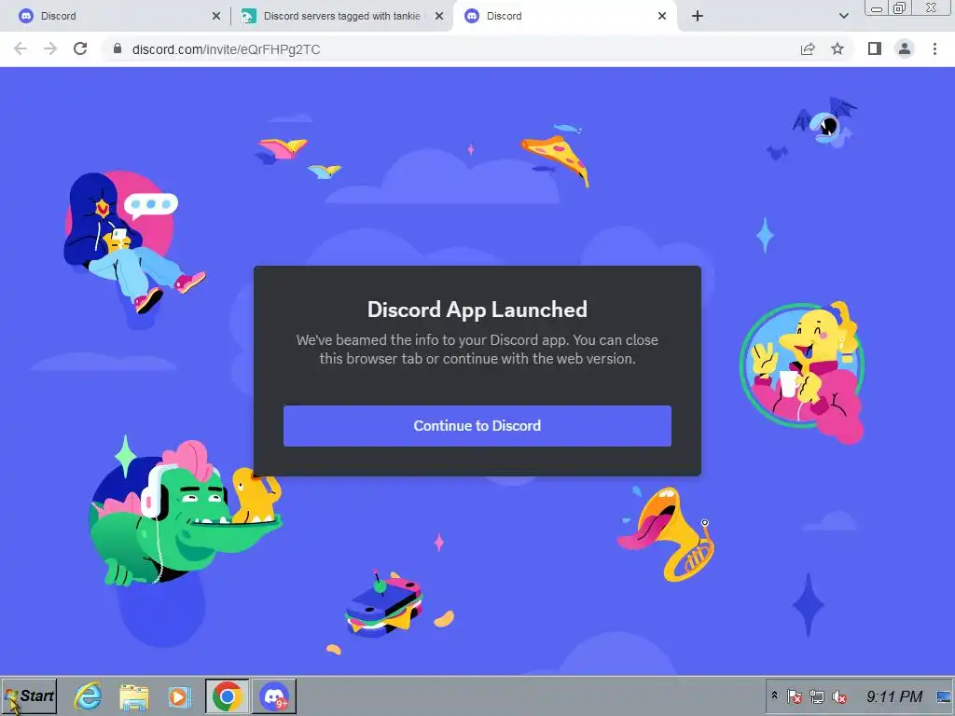Minimize the Chrome window

[877, 7]
